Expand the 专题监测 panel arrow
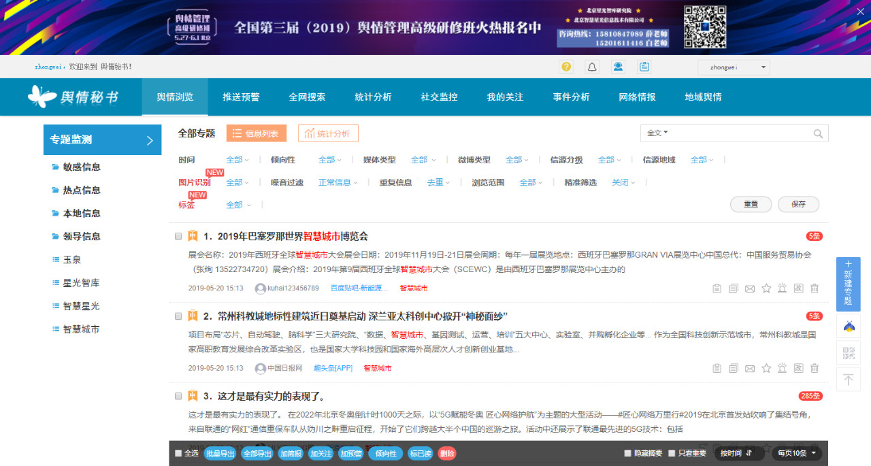871x466 pixels. click(150, 140)
